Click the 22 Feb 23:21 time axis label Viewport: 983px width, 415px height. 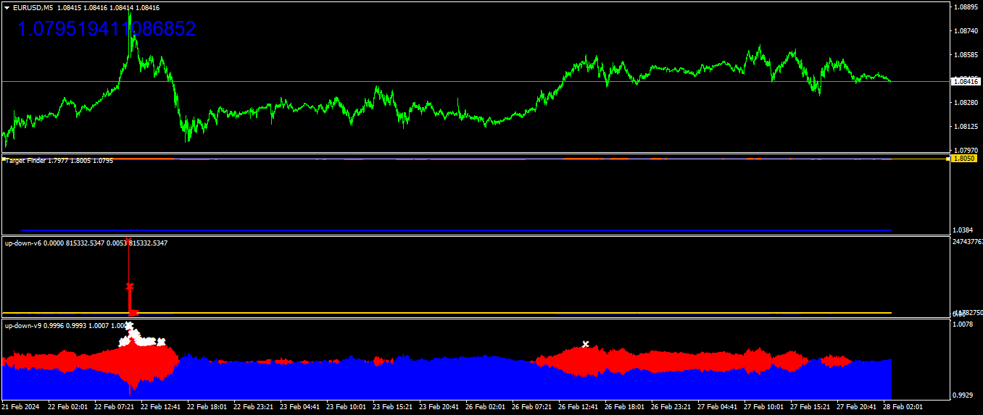point(253,407)
